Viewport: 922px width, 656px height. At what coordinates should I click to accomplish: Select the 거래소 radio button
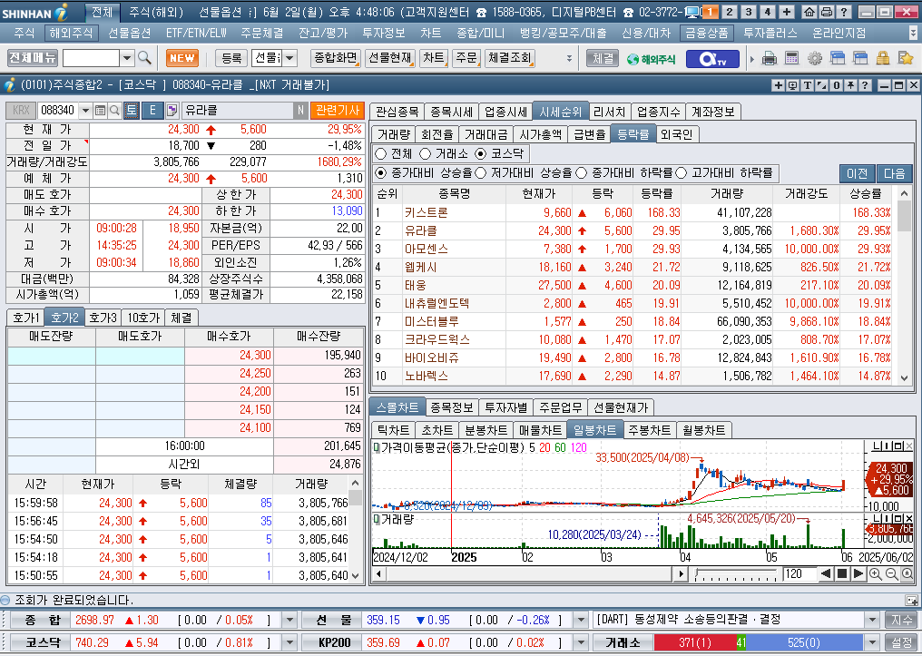[425, 154]
